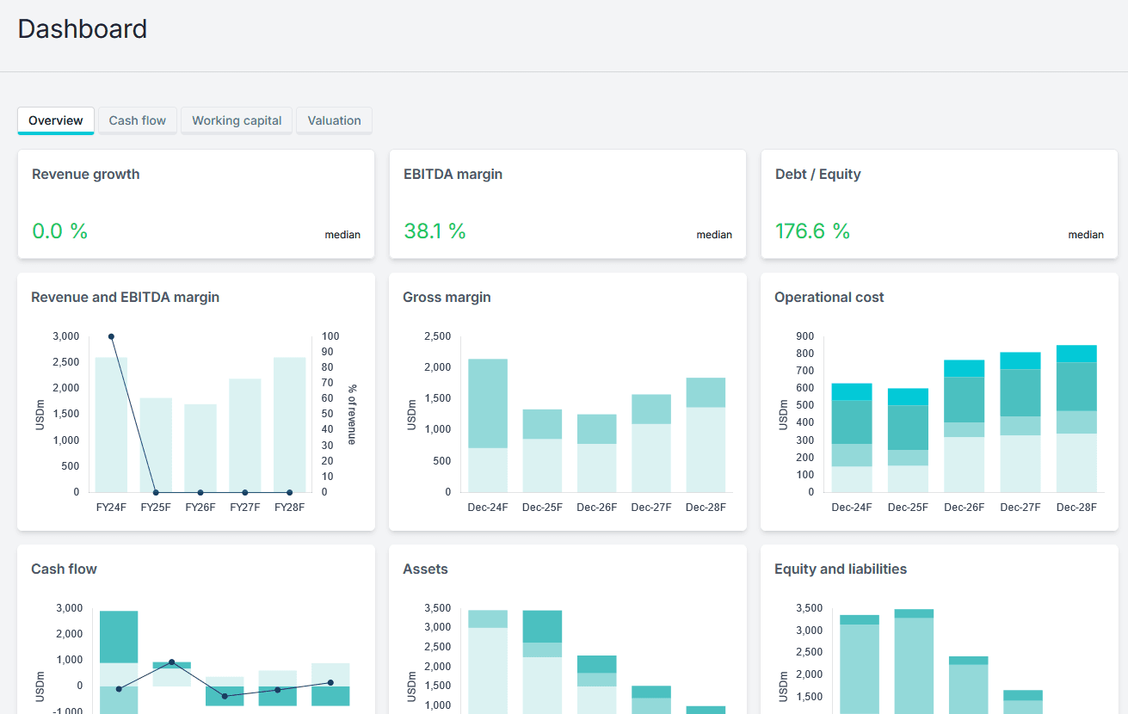The height and width of the screenshot is (714, 1128).
Task: Click the Dec-27F Gross margin bar
Action: pos(651,443)
